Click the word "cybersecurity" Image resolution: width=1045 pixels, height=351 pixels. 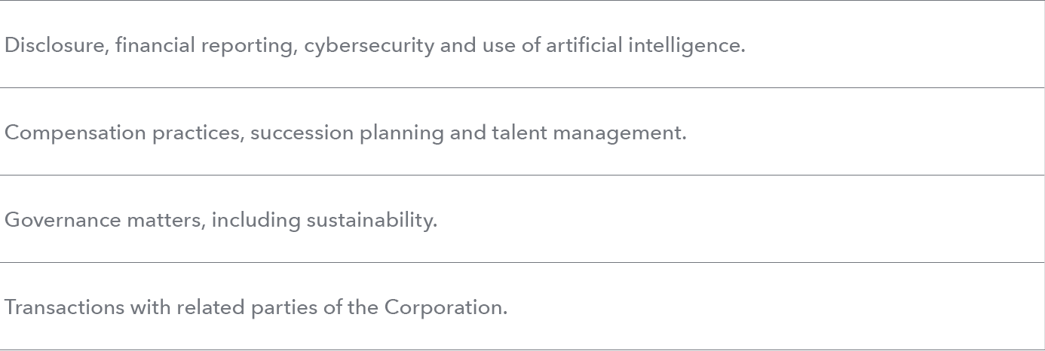click(x=369, y=46)
